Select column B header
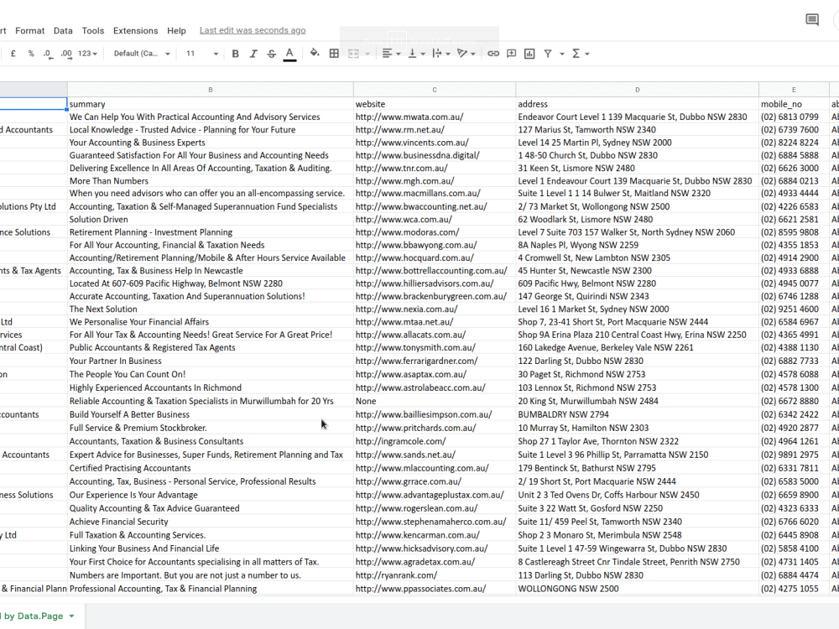Screen dimensions: 839x629 [211, 90]
